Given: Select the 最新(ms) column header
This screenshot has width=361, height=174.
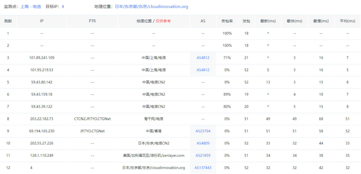Looking at the screenshot, I should coord(268,21).
